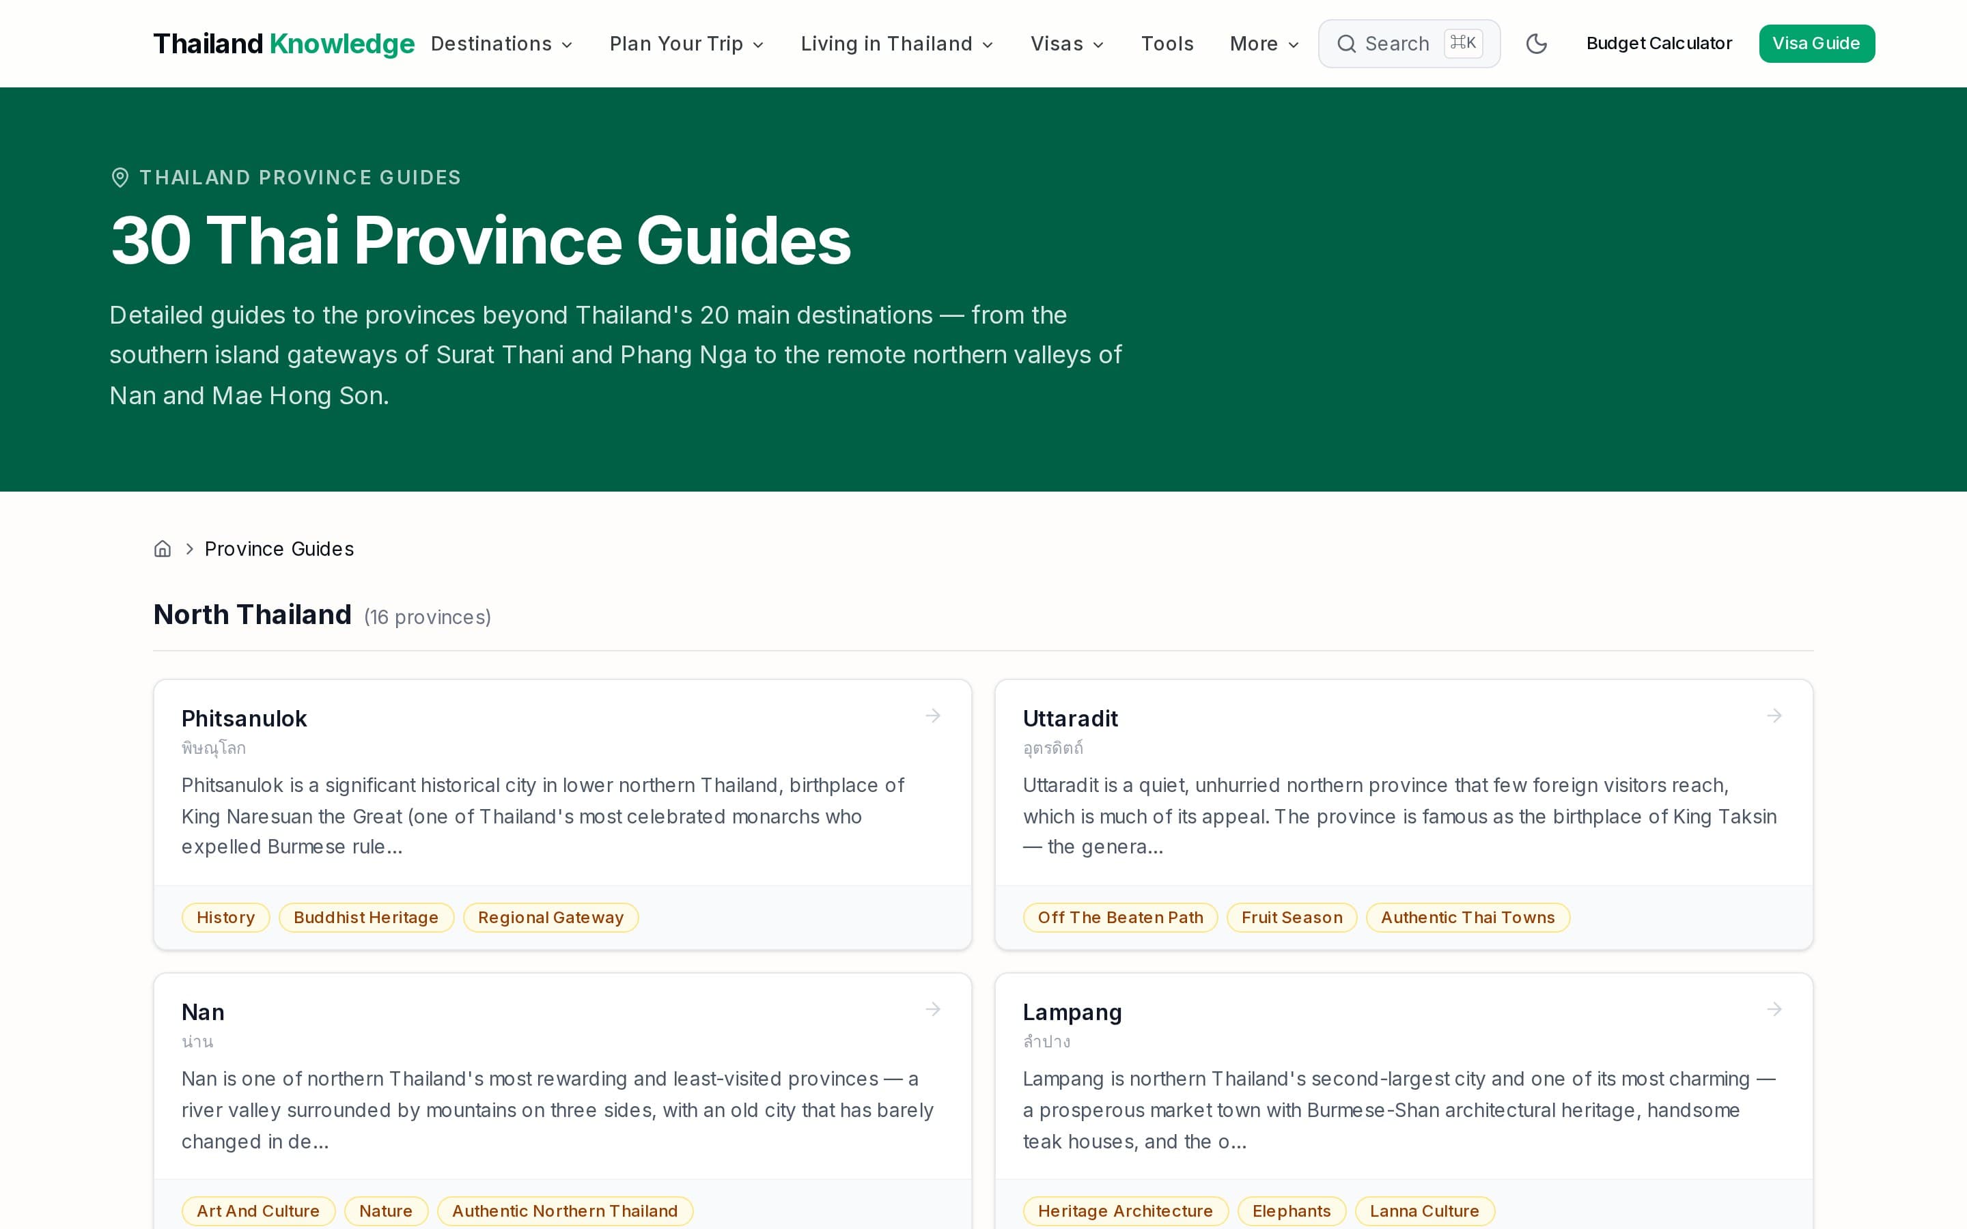Open the Tools menu item
Screen dimensions: 1967x1229
click(1167, 44)
